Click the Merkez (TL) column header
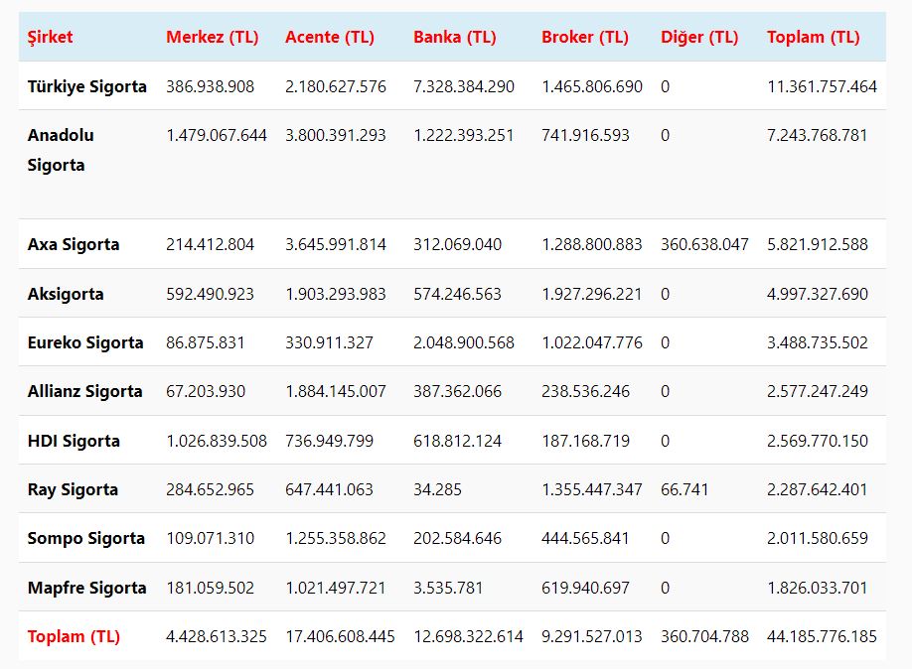The image size is (912, 669). tap(212, 38)
